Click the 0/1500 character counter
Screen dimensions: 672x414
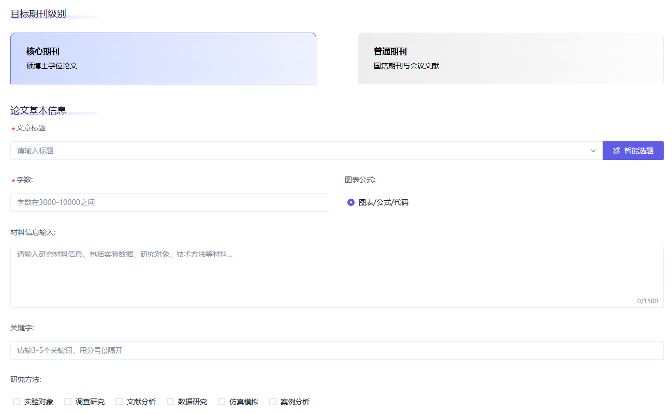(x=647, y=301)
